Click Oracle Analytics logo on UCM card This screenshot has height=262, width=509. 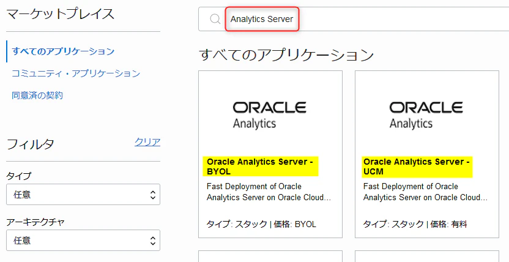pyautogui.click(x=426, y=116)
